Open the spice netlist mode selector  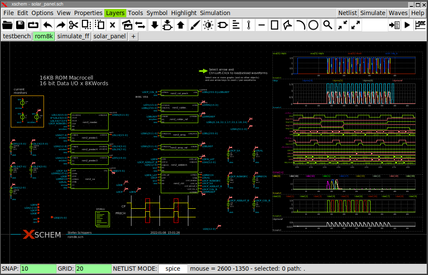pyautogui.click(x=173, y=269)
